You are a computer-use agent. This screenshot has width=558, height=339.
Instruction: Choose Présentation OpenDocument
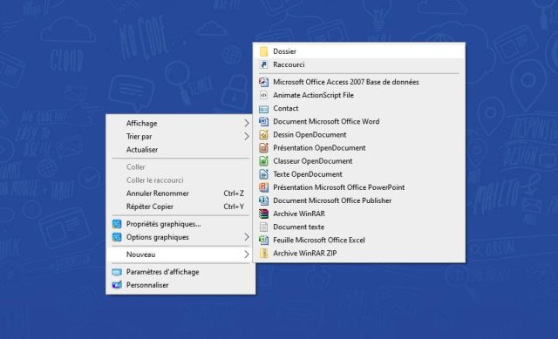click(x=359, y=148)
